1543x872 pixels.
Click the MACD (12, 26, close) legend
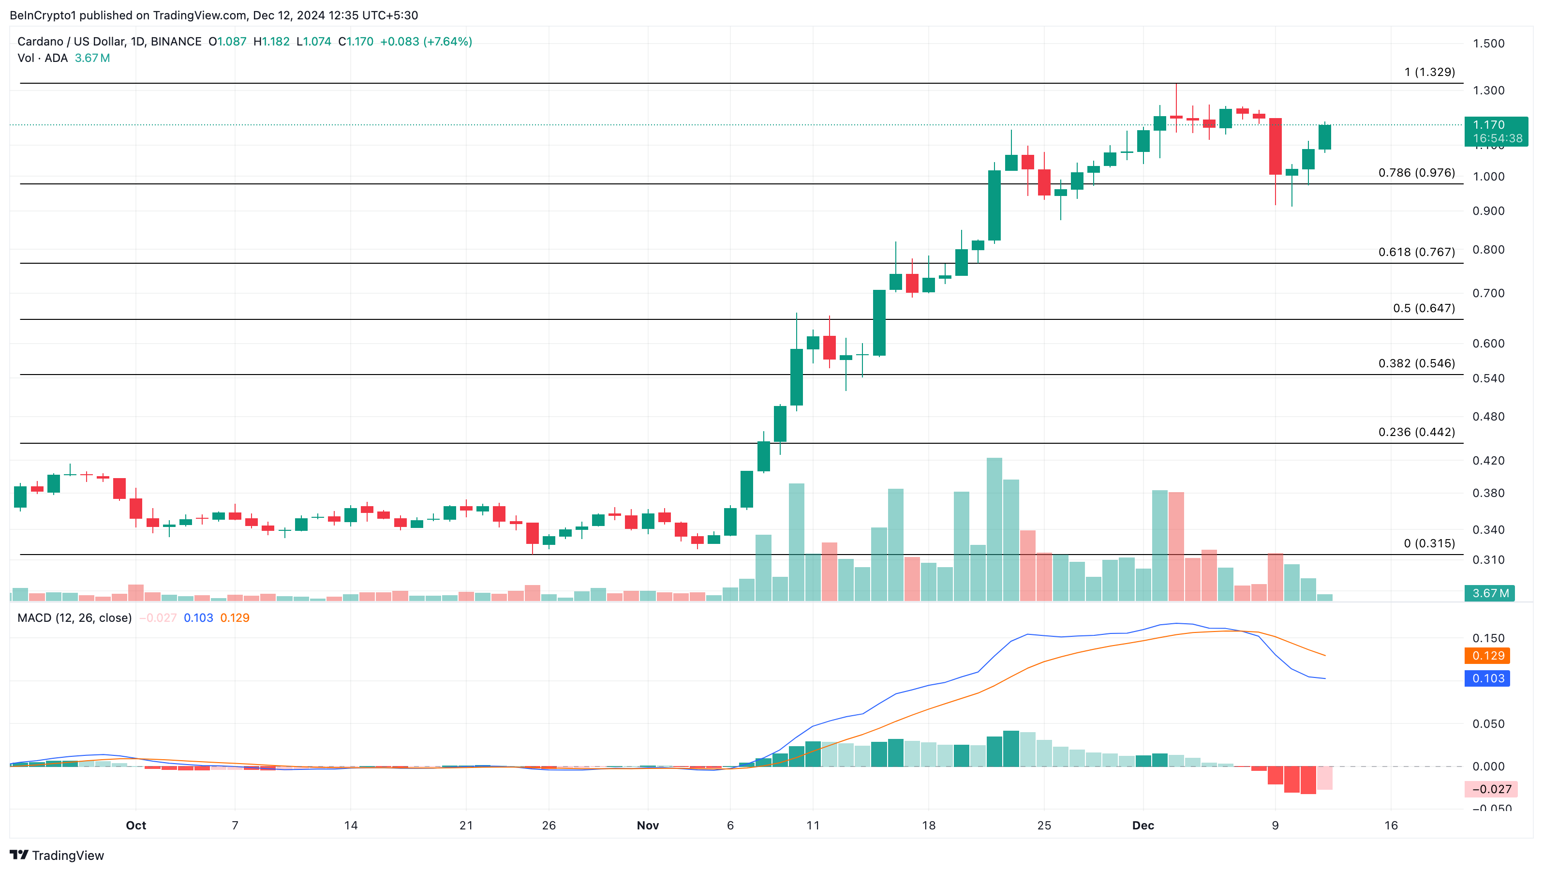[x=74, y=618]
